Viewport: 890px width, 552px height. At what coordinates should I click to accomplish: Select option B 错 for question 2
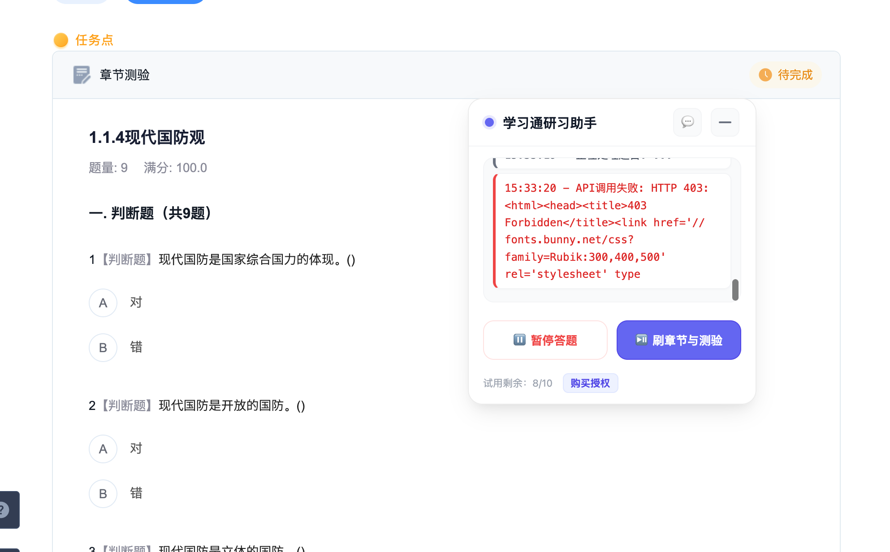103,494
